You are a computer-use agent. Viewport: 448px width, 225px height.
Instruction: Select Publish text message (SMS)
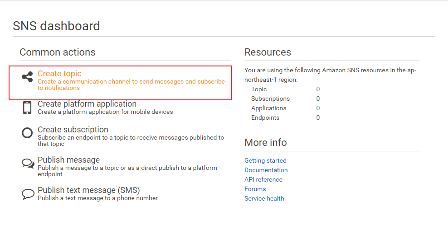[x=88, y=190]
